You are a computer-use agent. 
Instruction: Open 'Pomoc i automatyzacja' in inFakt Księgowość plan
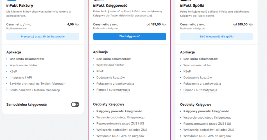coord(113,90)
